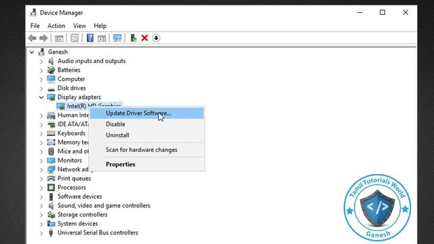Click the Audio inputs and outputs speaker icon
Image resolution: width=434 pixels, height=244 pixels.
(x=51, y=61)
